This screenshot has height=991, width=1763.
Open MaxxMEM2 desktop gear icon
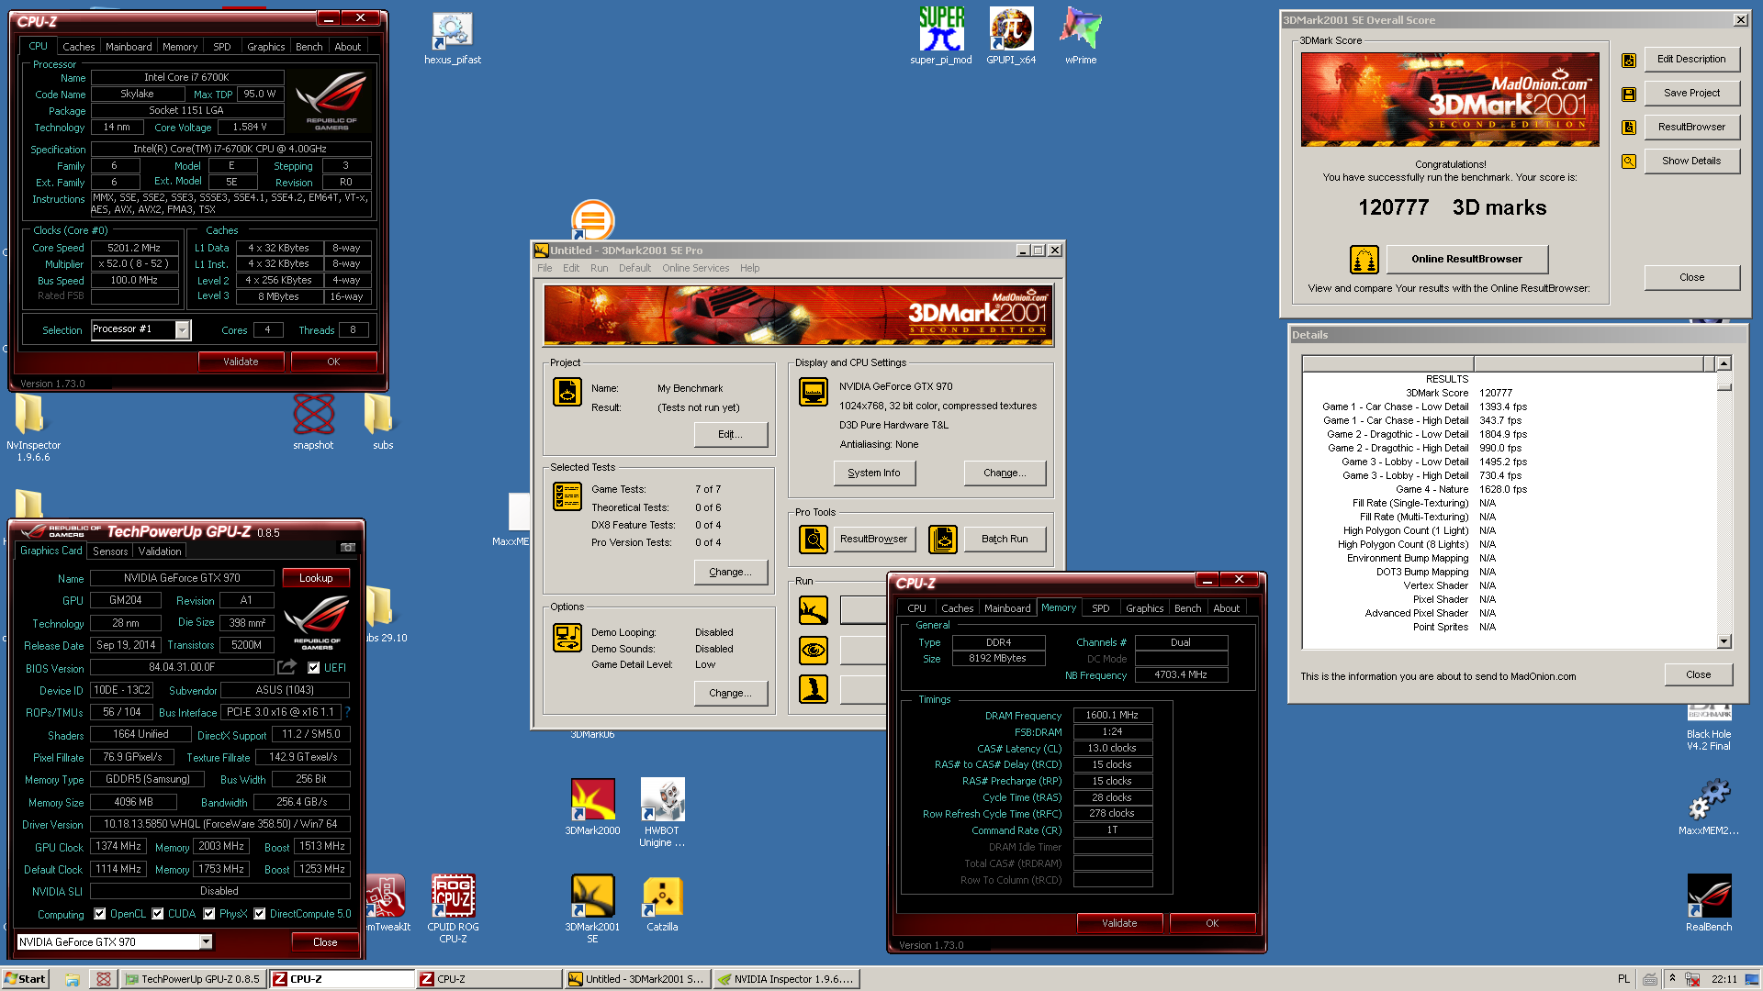[x=1709, y=807]
